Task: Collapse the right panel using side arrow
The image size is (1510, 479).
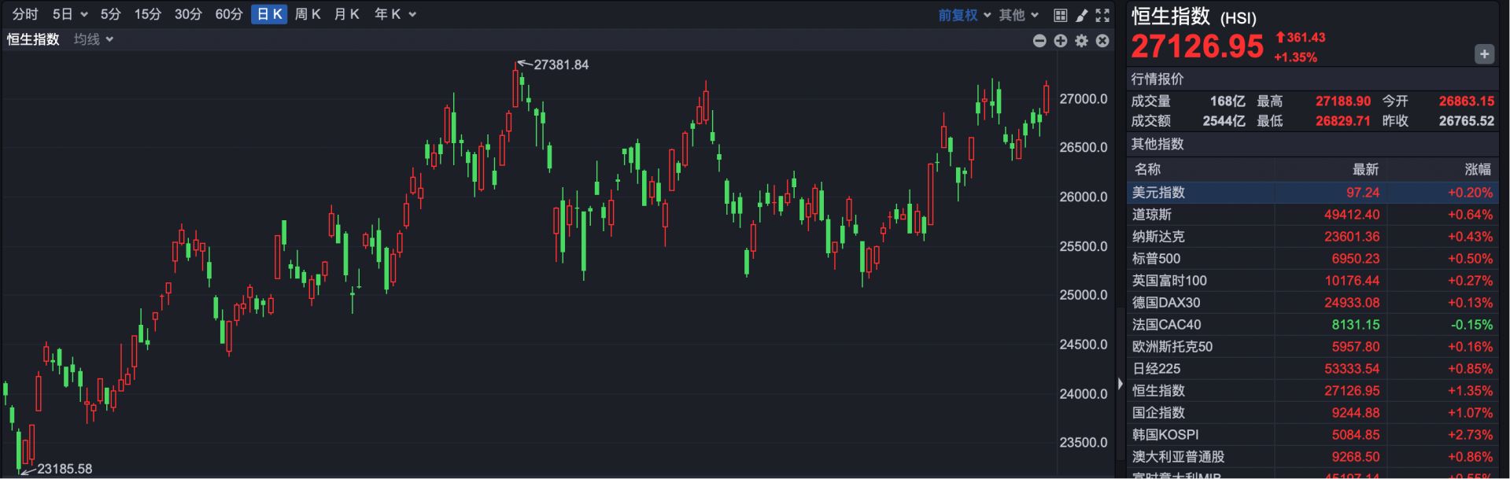Action: [1121, 384]
